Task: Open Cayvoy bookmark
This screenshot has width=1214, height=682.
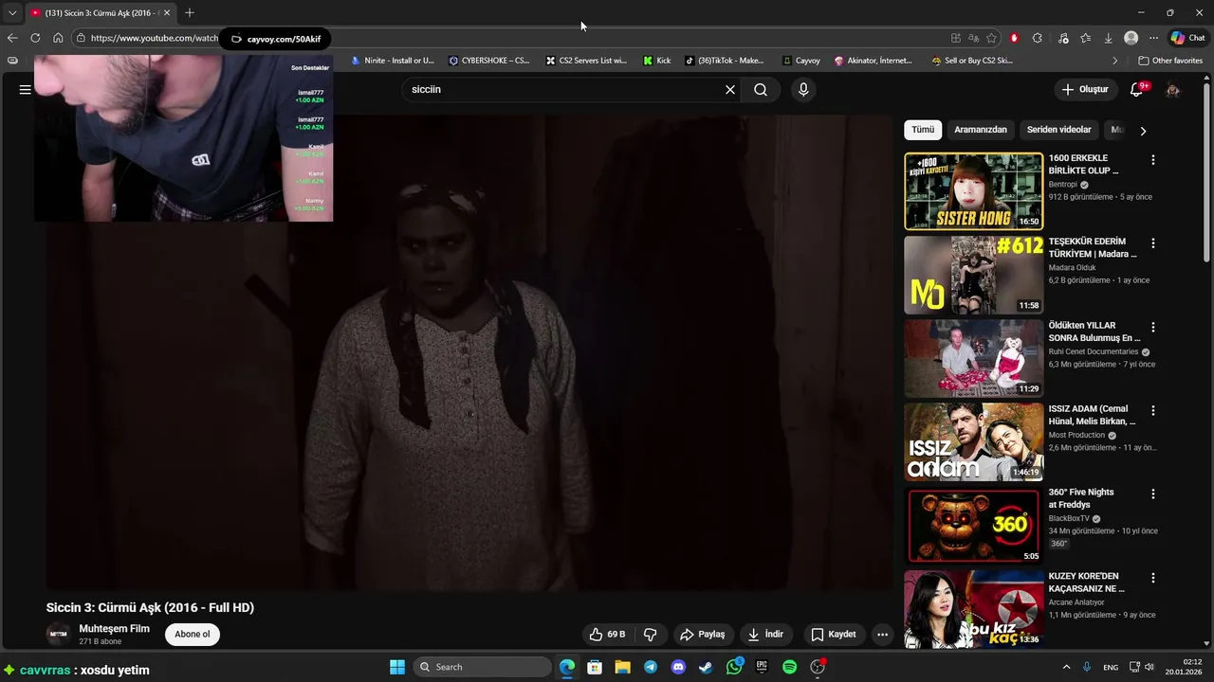Action: [801, 61]
